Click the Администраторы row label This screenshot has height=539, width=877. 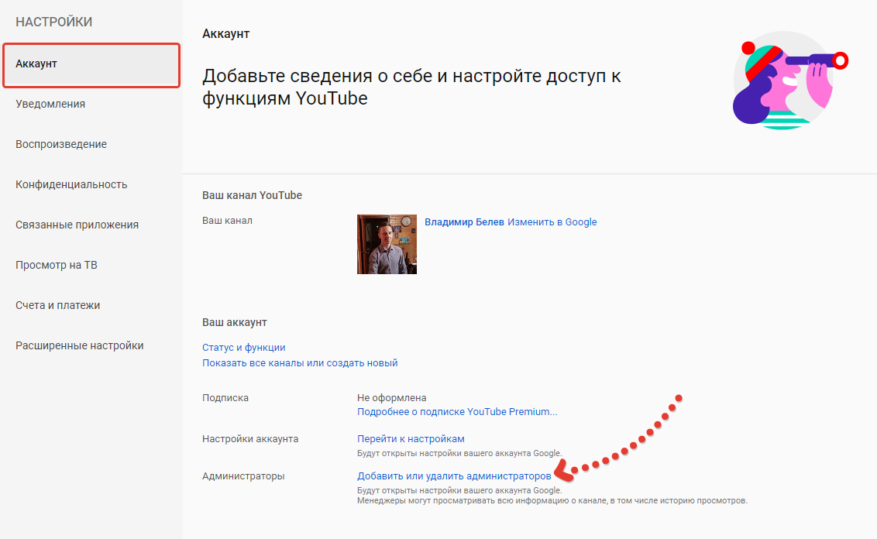pyautogui.click(x=243, y=475)
